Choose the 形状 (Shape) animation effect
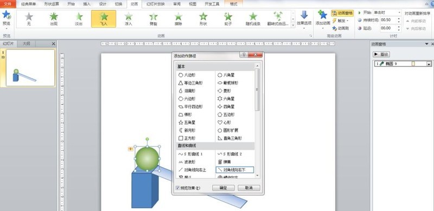The image size is (434, 211). point(203,19)
